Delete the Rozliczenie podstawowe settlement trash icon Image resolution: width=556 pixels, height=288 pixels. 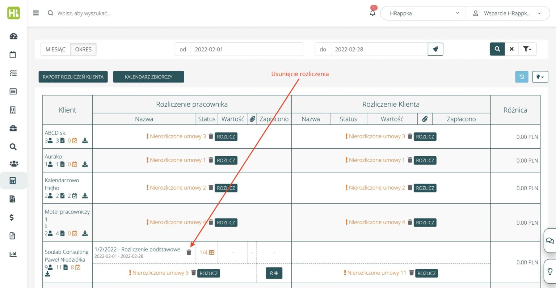(x=189, y=252)
